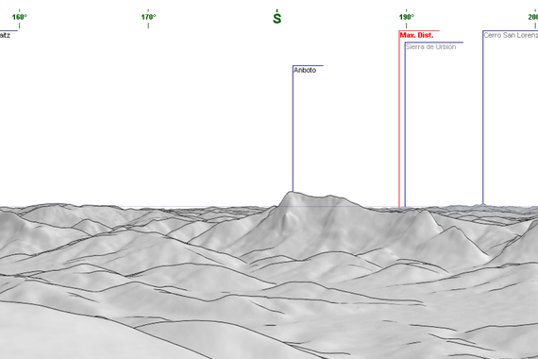Select the Cerro San Lorenzo label
Image resolution: width=538 pixels, height=359 pixels.
511,35
